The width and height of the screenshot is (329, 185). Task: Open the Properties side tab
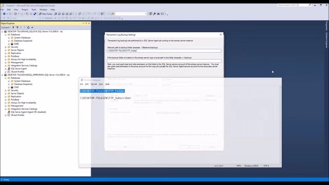tap(326, 26)
